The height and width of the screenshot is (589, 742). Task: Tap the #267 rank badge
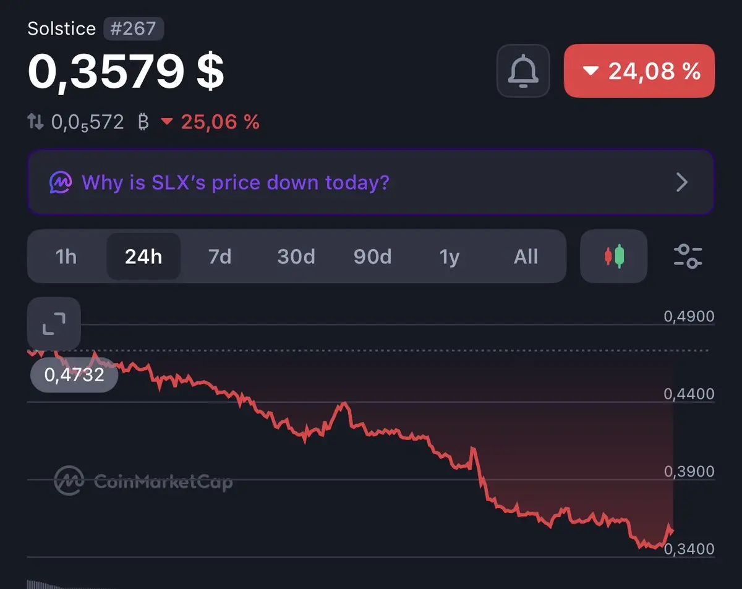click(x=134, y=28)
